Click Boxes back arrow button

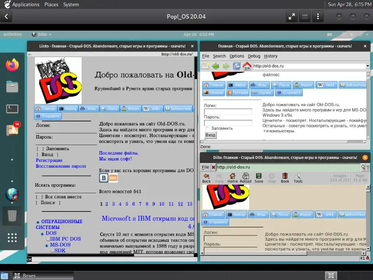(x=7, y=16)
